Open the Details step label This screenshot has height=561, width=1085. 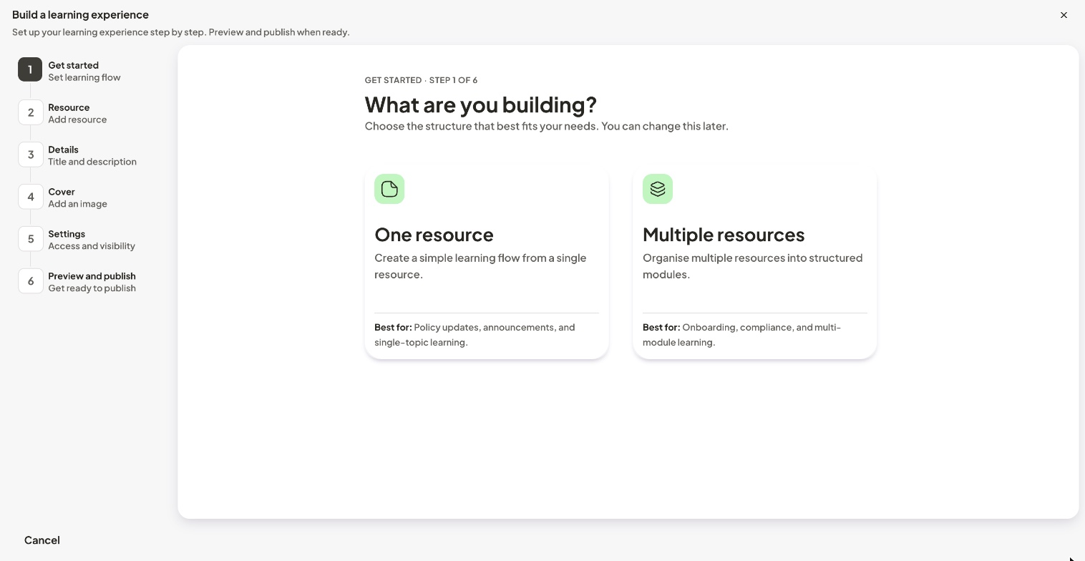tap(63, 150)
